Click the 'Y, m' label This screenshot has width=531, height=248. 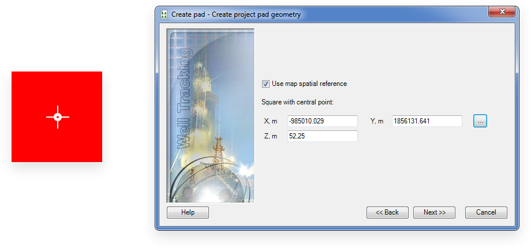[377, 121]
